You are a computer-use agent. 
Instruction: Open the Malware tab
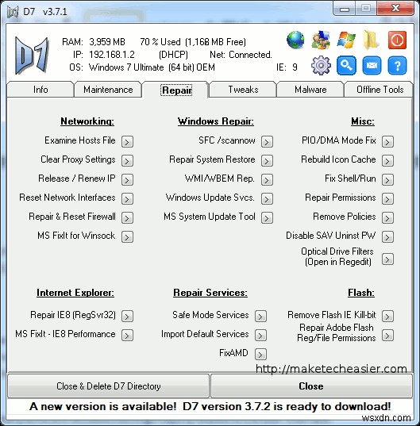[x=310, y=90]
